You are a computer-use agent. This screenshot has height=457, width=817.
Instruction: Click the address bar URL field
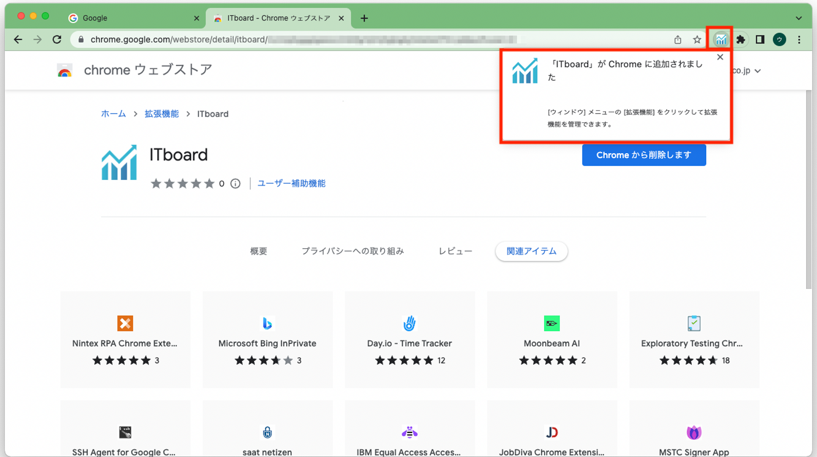pyautogui.click(x=306, y=40)
